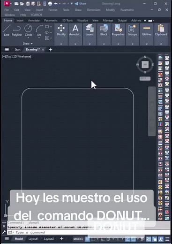The width and height of the screenshot is (172, 244).
Task: Switch to the Insert ribbon tab
Action: (x=20, y=21)
